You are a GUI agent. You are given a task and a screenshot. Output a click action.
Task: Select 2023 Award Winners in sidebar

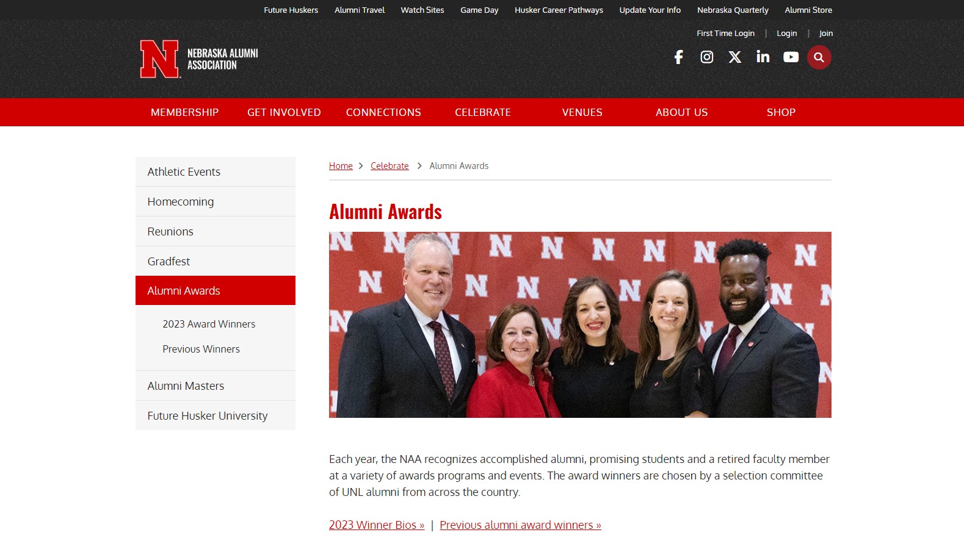209,324
